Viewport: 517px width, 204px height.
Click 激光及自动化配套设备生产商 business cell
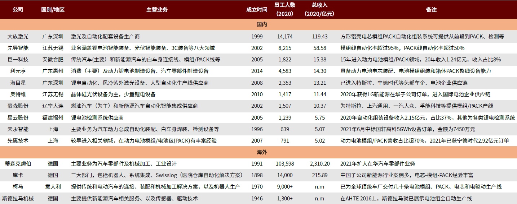point(105,37)
